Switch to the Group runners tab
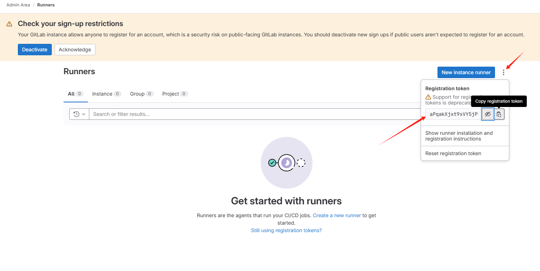The width and height of the screenshot is (540, 271). [x=142, y=94]
